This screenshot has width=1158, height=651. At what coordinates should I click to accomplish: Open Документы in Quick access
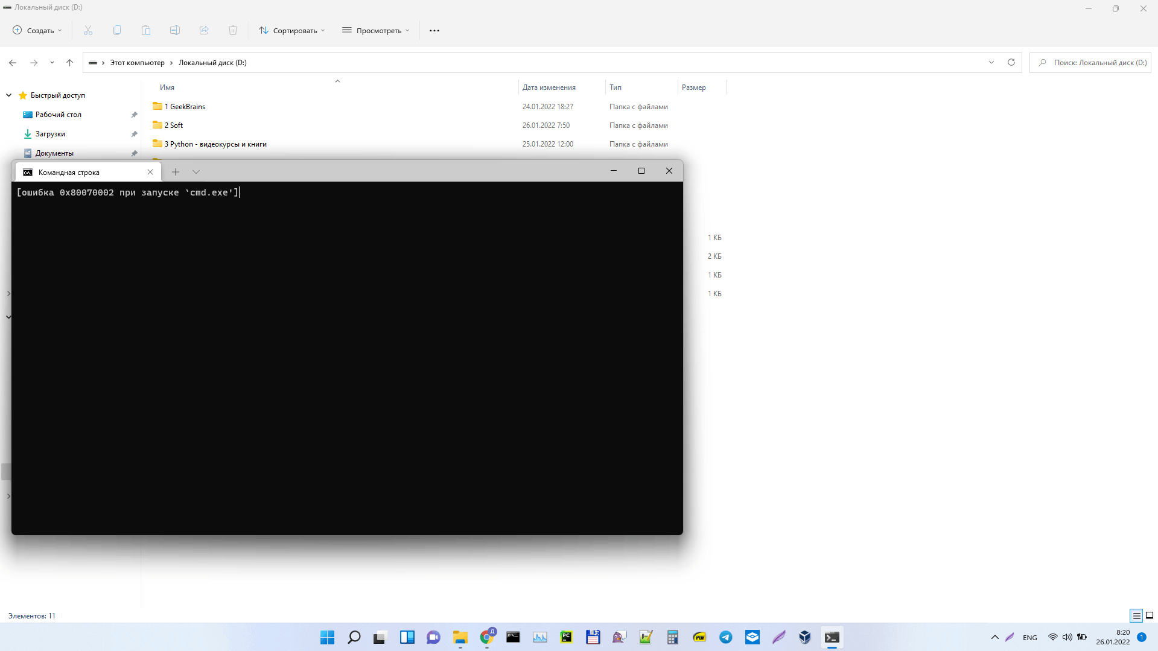[54, 153]
